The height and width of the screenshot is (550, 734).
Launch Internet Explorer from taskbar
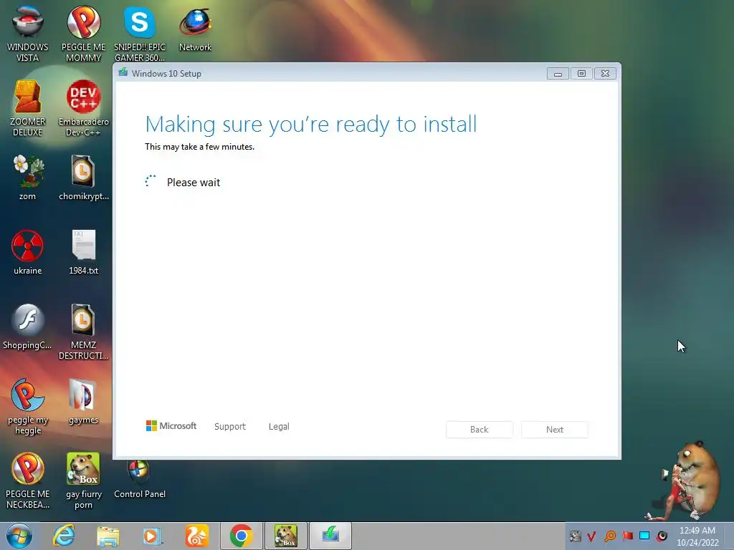pyautogui.click(x=64, y=536)
